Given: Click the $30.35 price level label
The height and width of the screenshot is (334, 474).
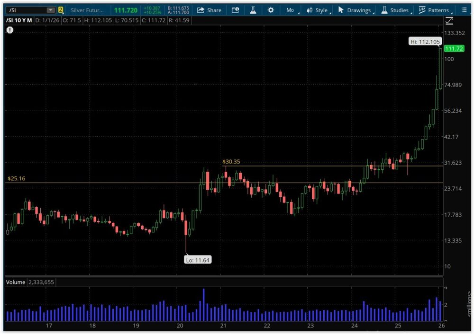Looking at the screenshot, I should coord(231,162).
